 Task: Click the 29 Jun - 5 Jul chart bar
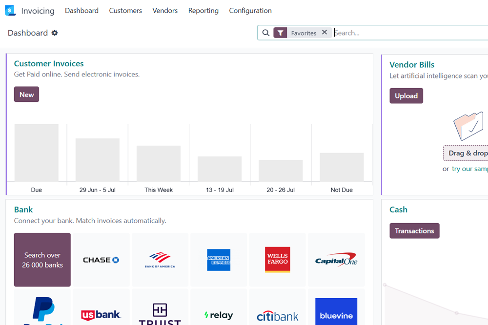98,160
